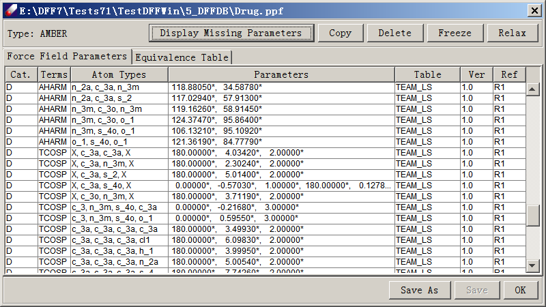Click the scrollbar down arrow
Image resolution: width=546 pixels, height=307 pixels.
(532, 266)
